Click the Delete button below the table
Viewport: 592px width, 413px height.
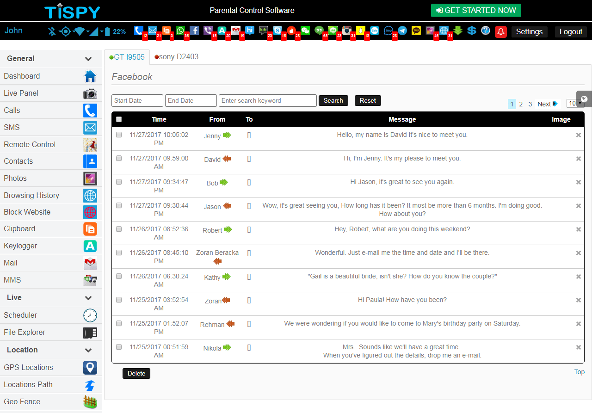(x=136, y=373)
